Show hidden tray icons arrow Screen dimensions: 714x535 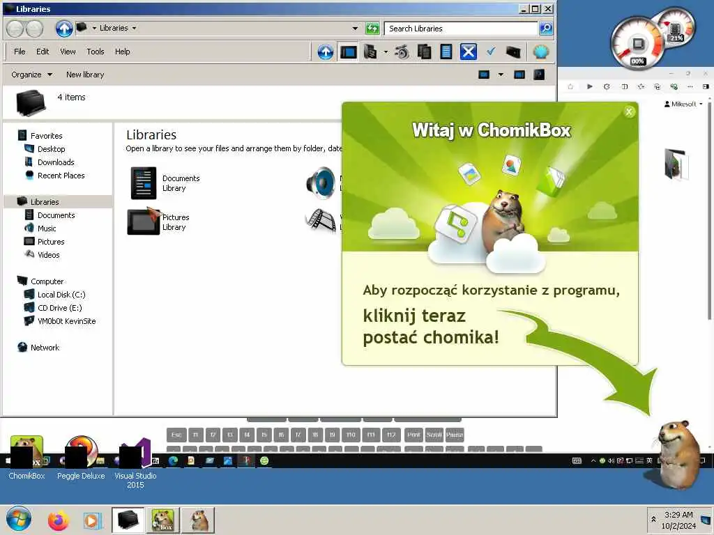pyautogui.click(x=653, y=519)
